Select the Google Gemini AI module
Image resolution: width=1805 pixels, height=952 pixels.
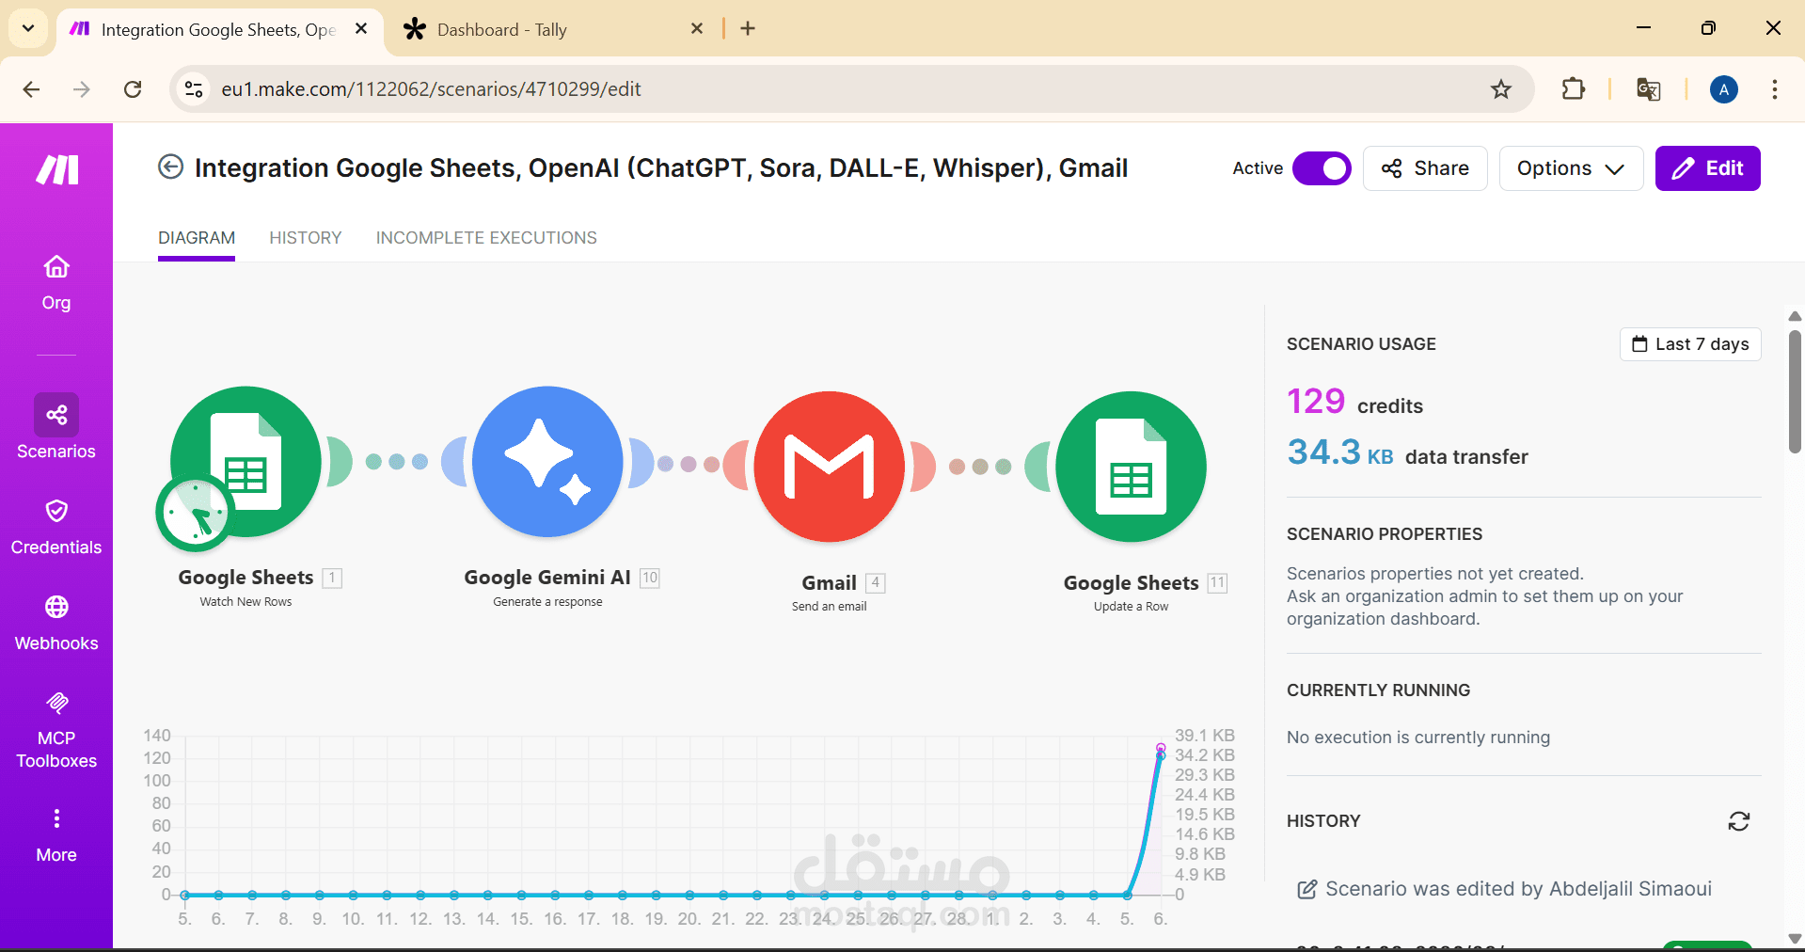click(x=546, y=462)
